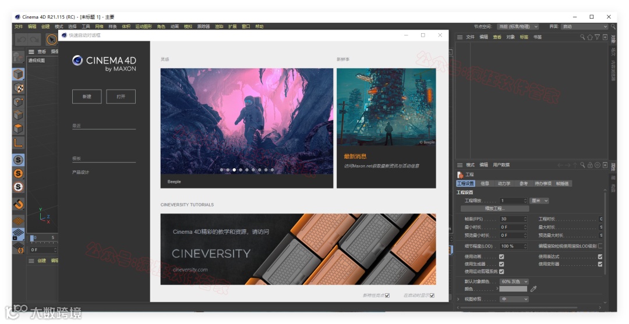Click the Beeple astronaut artwork image

click(x=247, y=121)
